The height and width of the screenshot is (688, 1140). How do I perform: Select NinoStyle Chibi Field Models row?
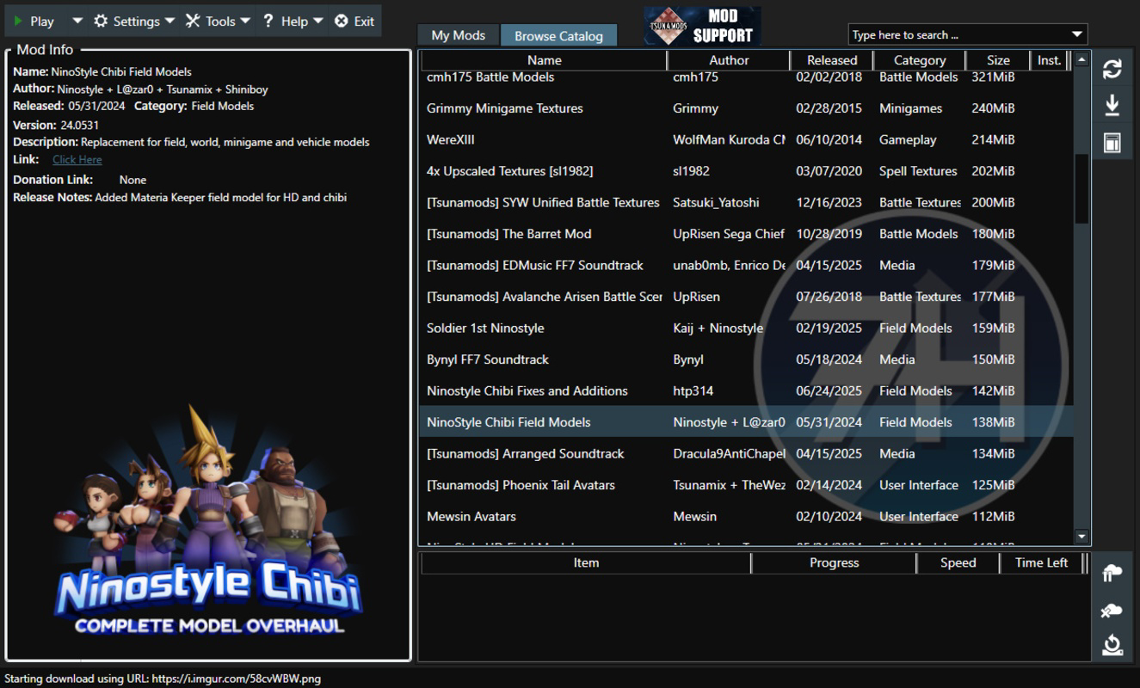[746, 422]
